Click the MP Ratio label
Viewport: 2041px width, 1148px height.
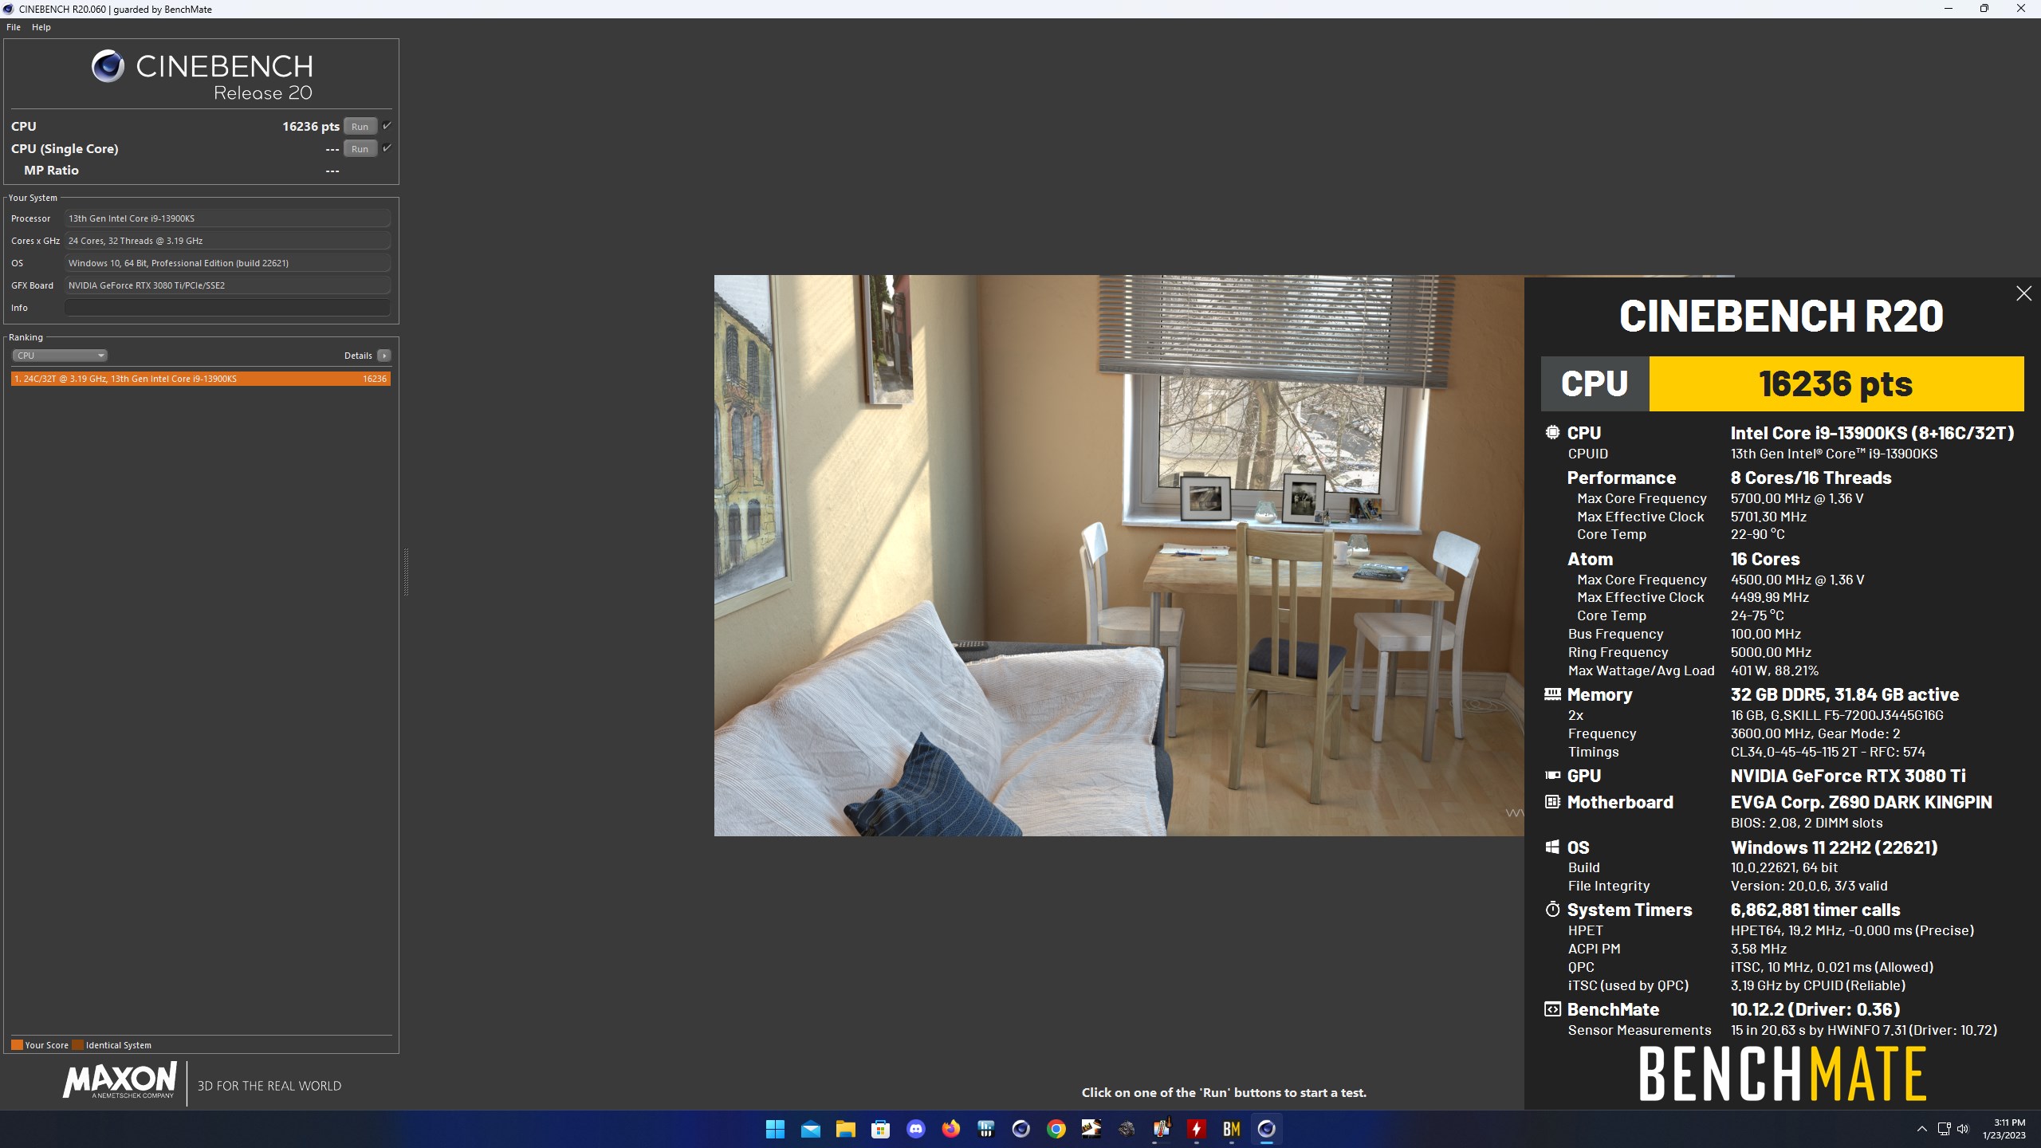tap(51, 171)
